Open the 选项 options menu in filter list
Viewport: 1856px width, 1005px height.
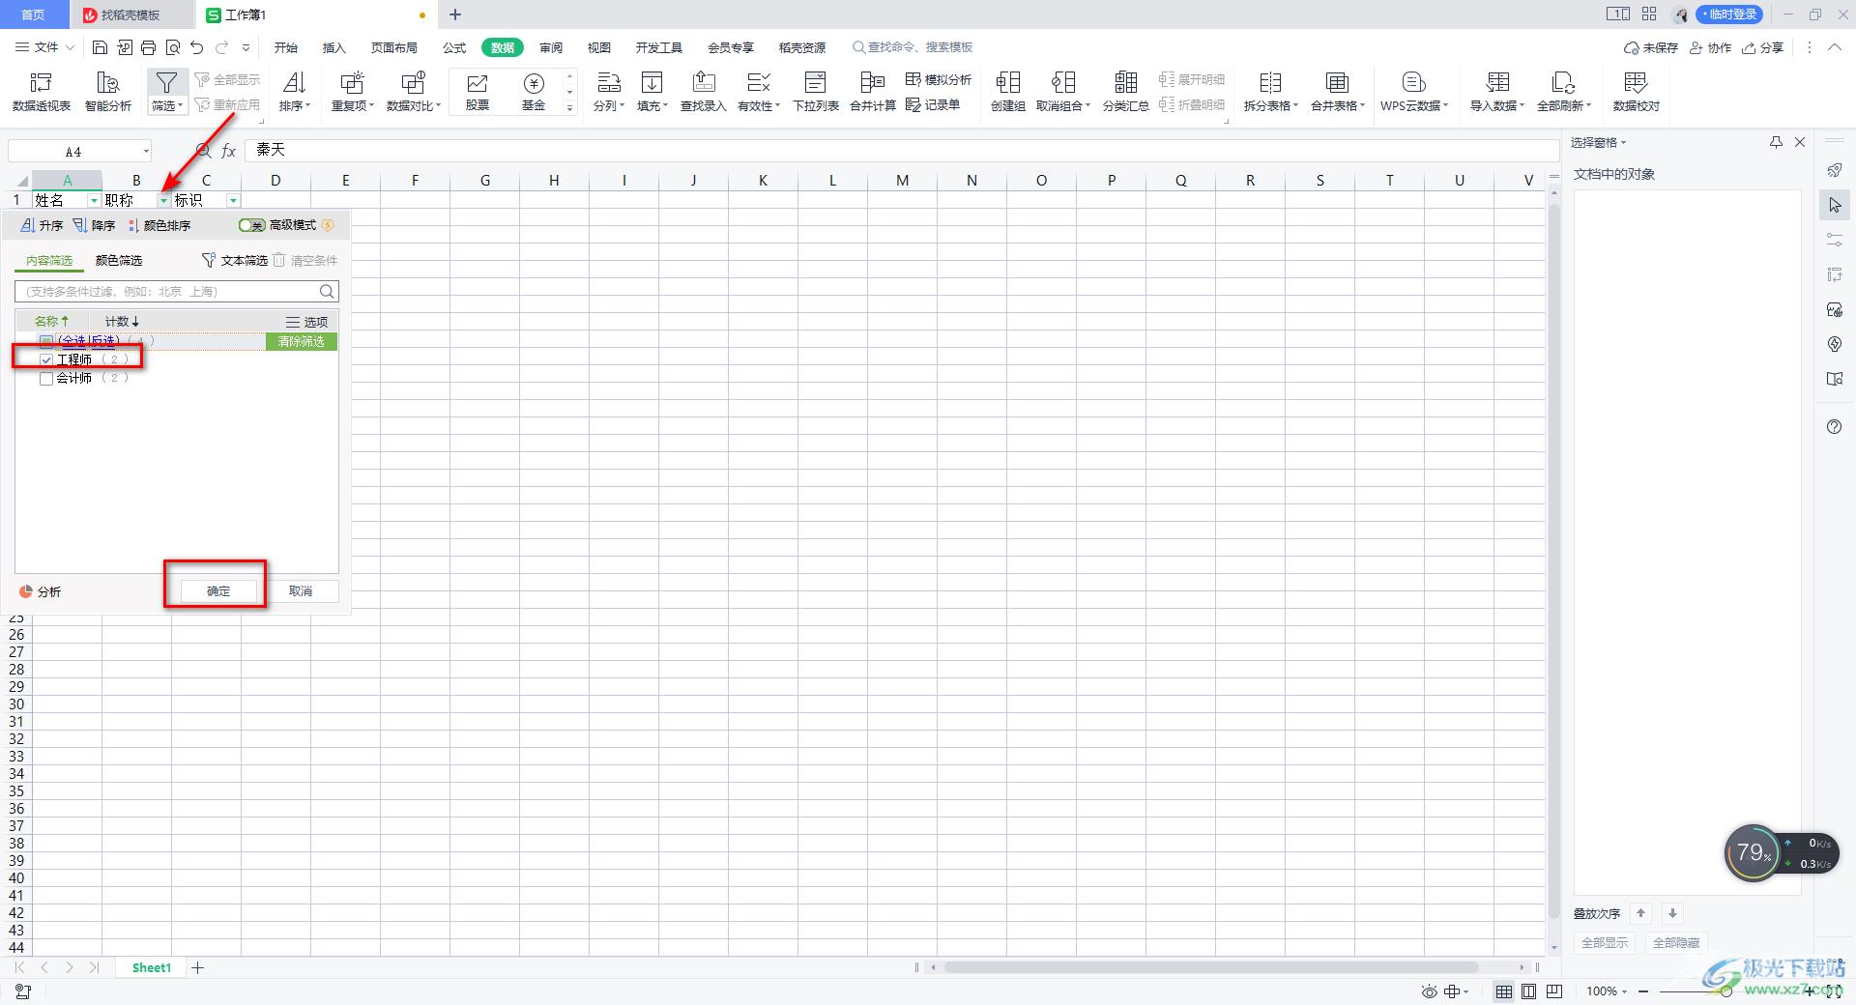(306, 322)
